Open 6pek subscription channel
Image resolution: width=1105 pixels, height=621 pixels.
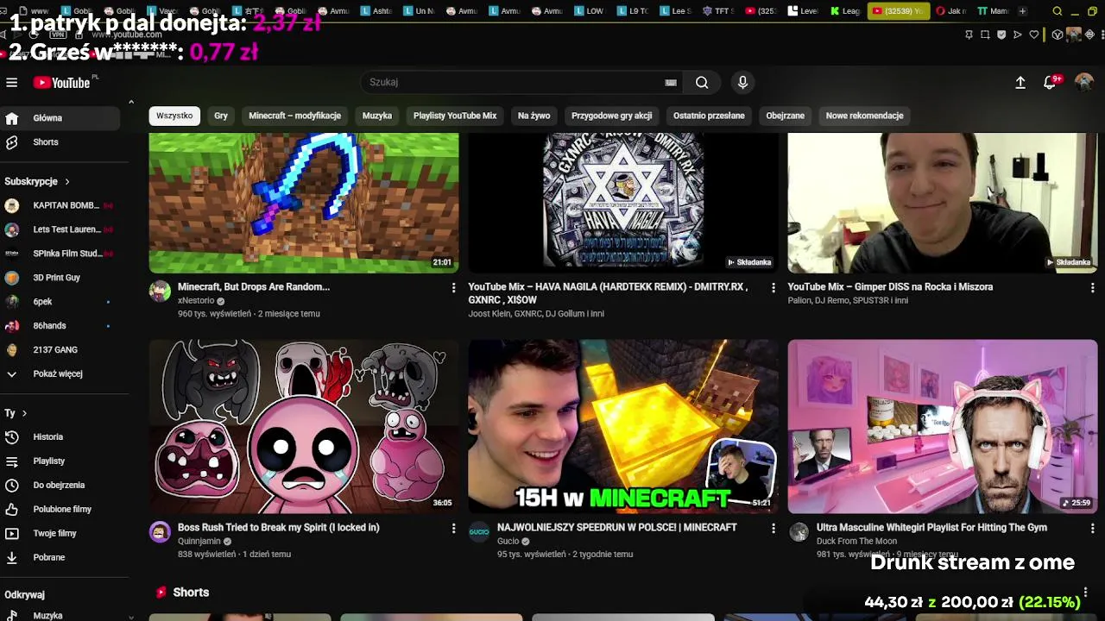coord(60,302)
